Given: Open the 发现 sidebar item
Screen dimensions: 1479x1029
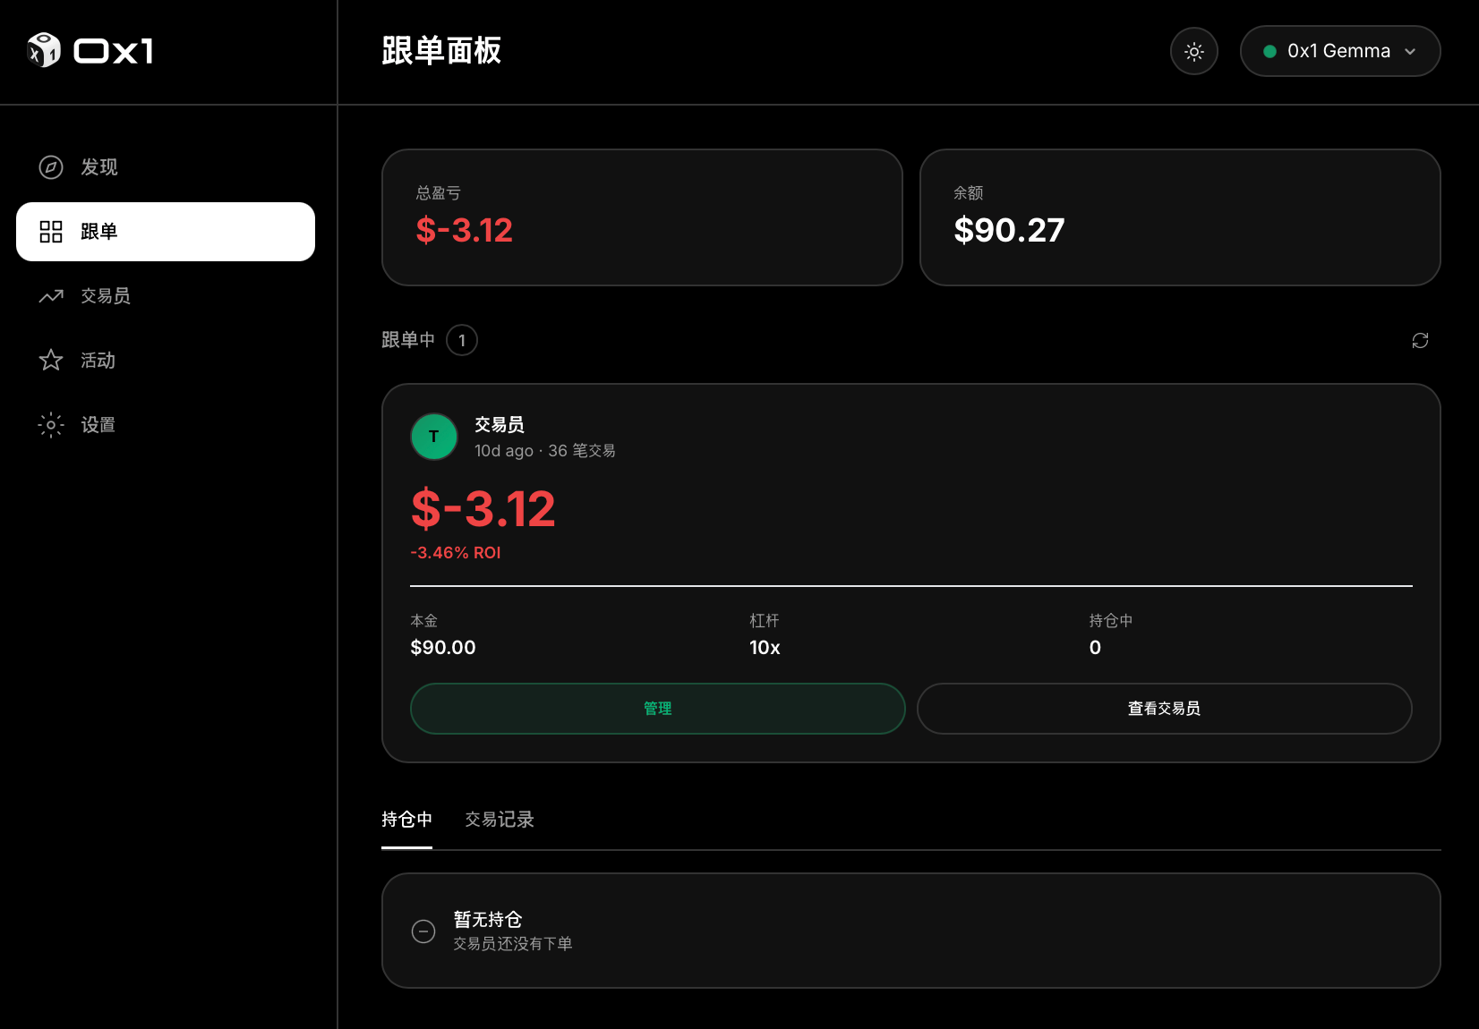Looking at the screenshot, I should 166,167.
